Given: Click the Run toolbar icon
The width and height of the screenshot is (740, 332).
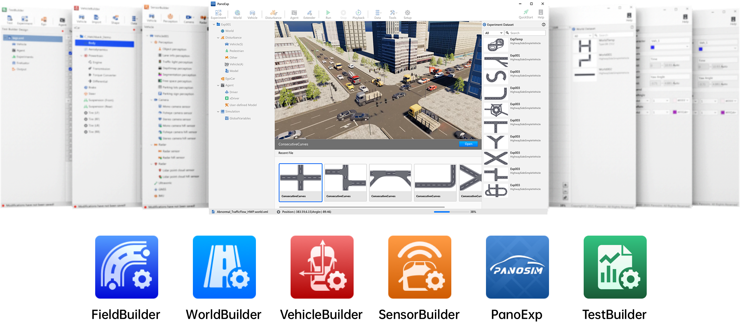Looking at the screenshot, I should click(328, 14).
